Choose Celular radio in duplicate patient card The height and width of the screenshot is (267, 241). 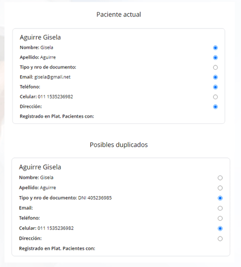[x=220, y=228]
